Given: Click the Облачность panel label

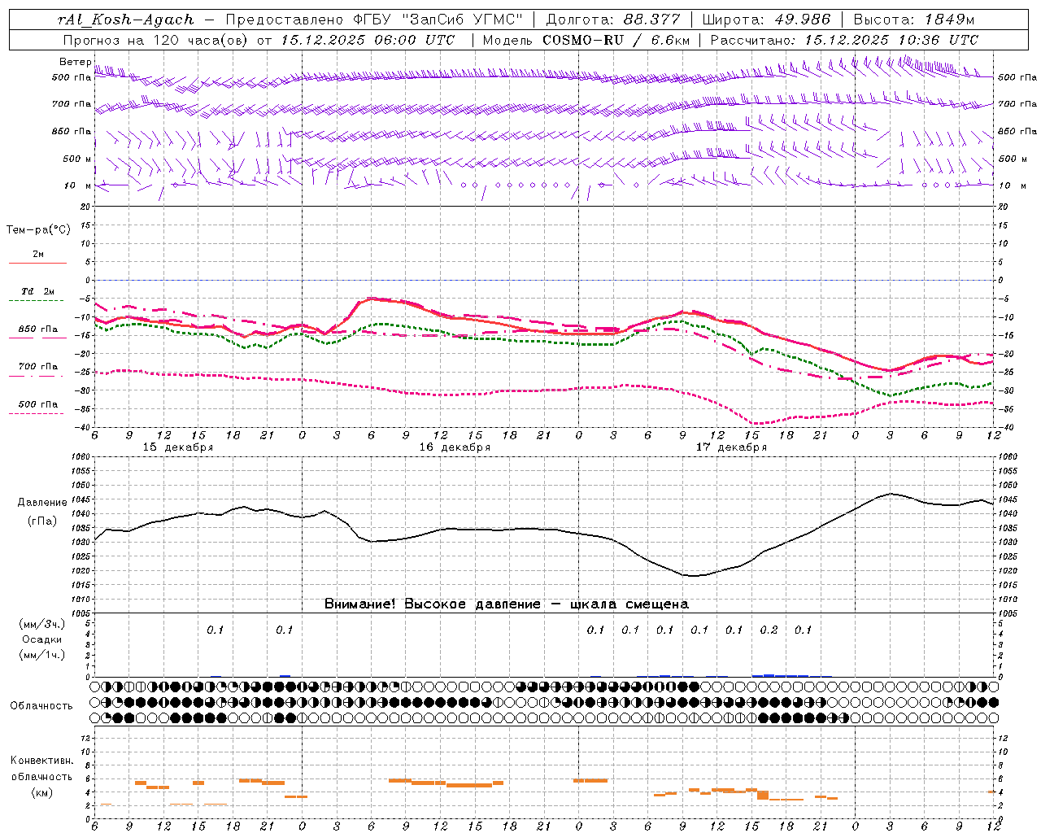Looking at the screenshot, I should 41,706.
